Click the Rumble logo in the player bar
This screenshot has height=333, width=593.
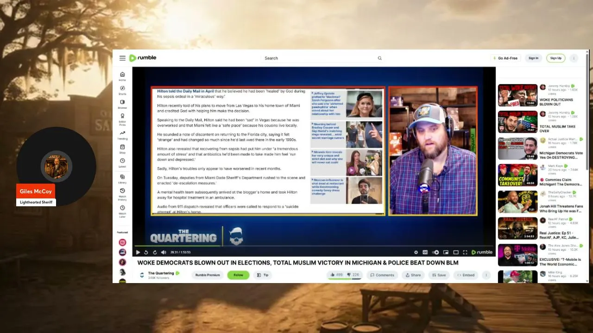pos(482,252)
